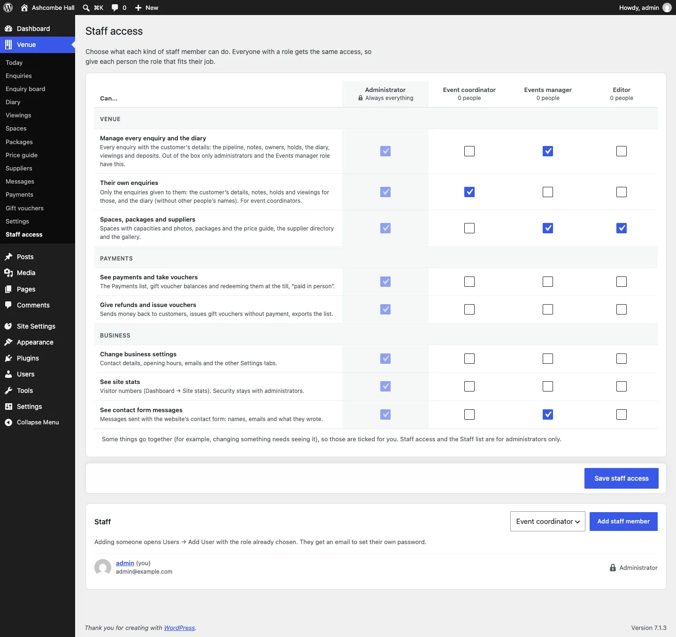Open Enquiry board in the Venue submenu

(x=25, y=89)
